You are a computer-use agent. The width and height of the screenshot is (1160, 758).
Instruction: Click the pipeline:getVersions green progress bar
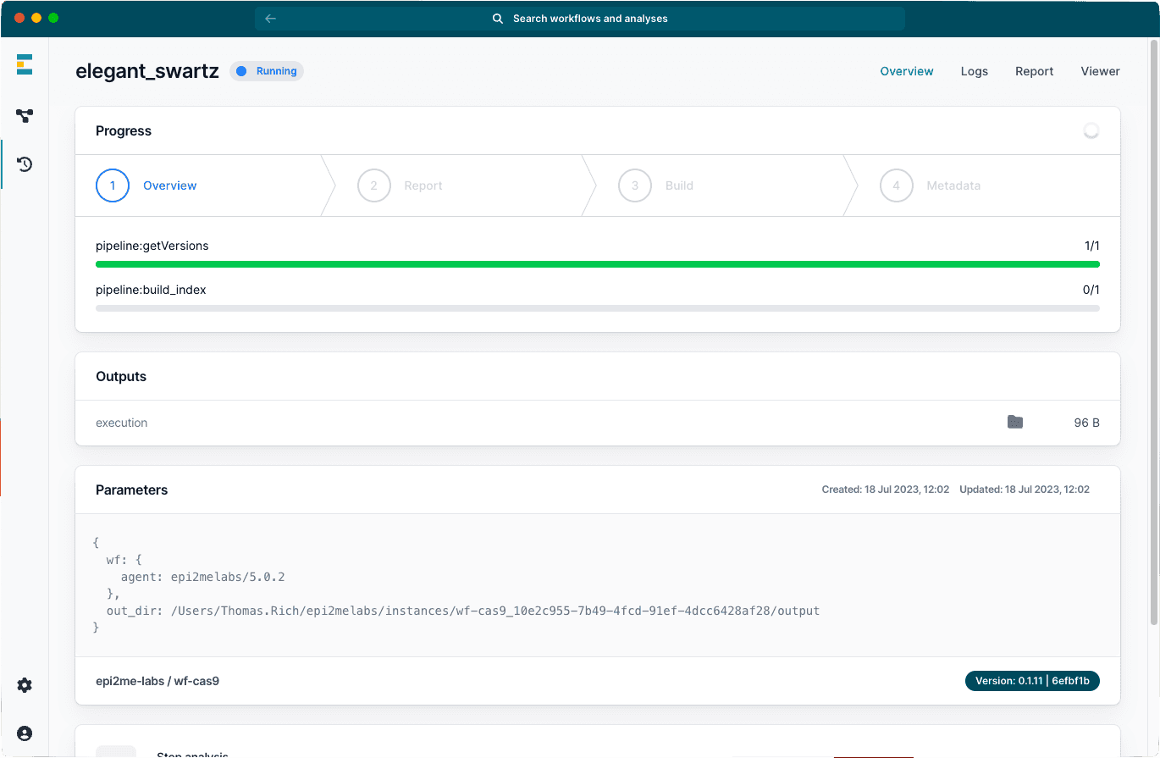[x=597, y=264]
